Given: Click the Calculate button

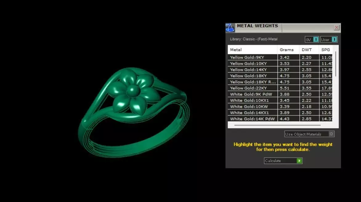Looking at the screenshot, I should click(x=283, y=161).
